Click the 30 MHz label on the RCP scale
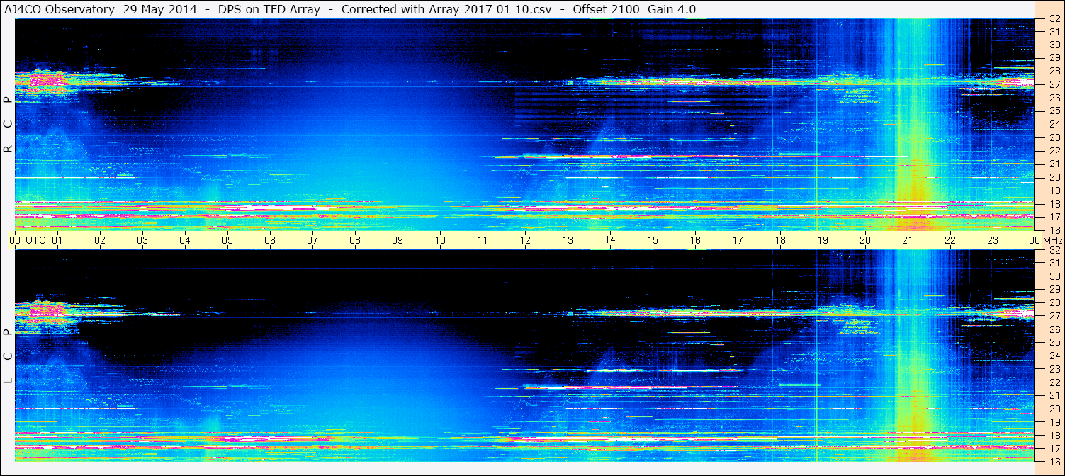1065x476 pixels. tap(1054, 45)
